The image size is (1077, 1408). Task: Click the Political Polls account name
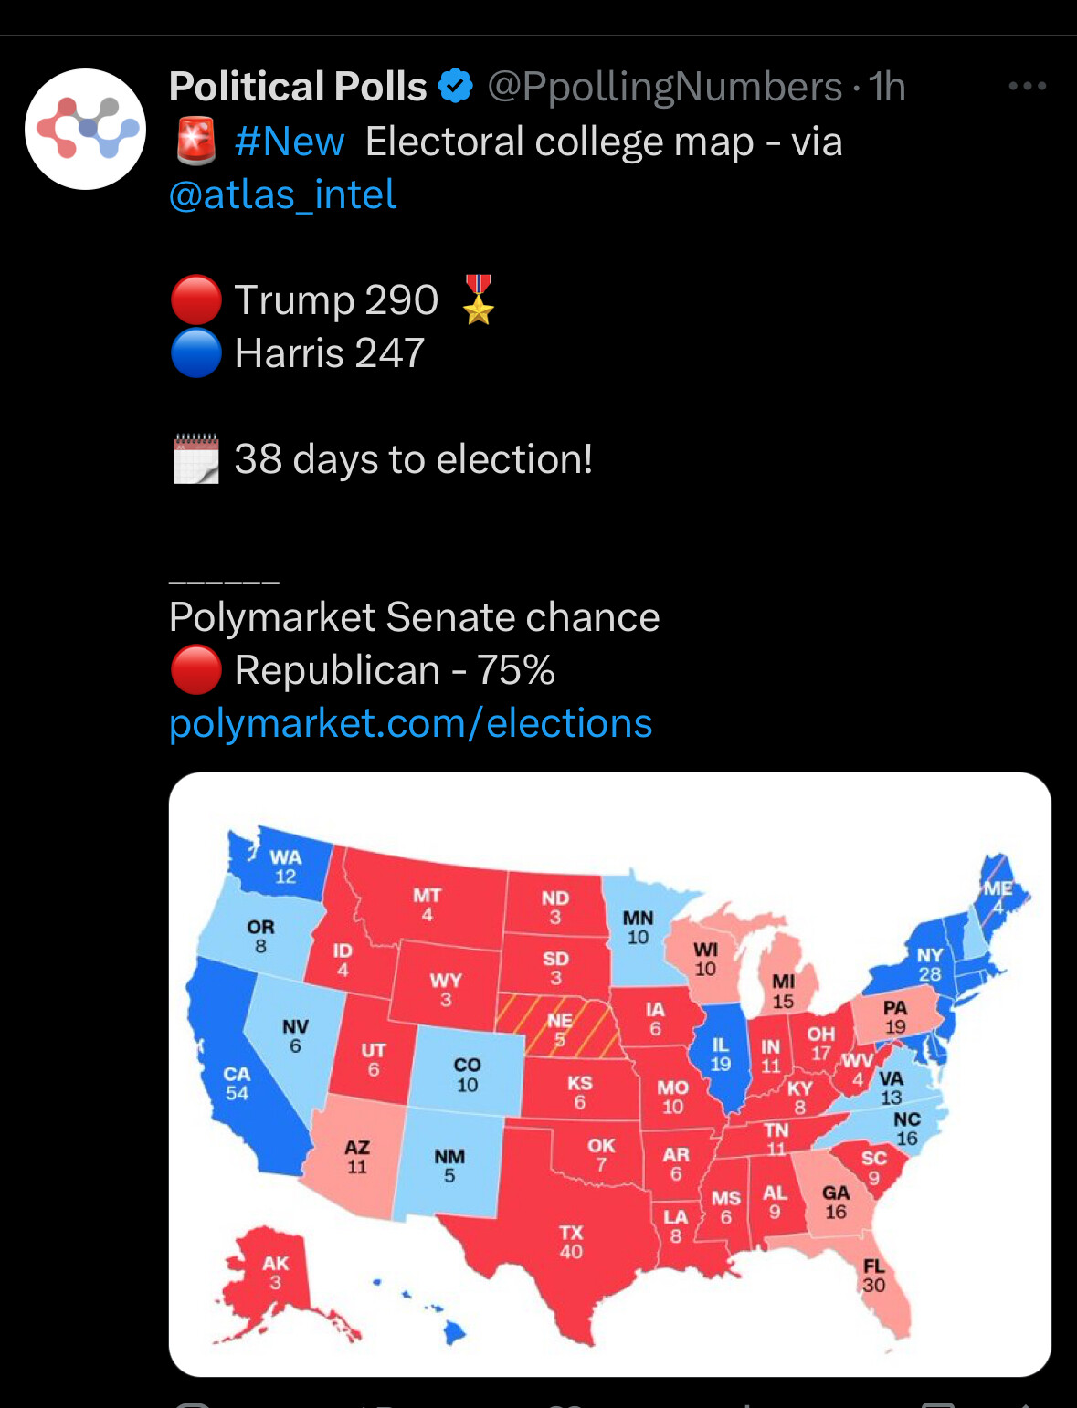(298, 87)
